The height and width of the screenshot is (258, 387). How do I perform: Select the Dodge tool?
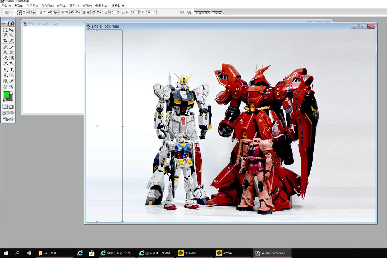click(x=11, y=63)
